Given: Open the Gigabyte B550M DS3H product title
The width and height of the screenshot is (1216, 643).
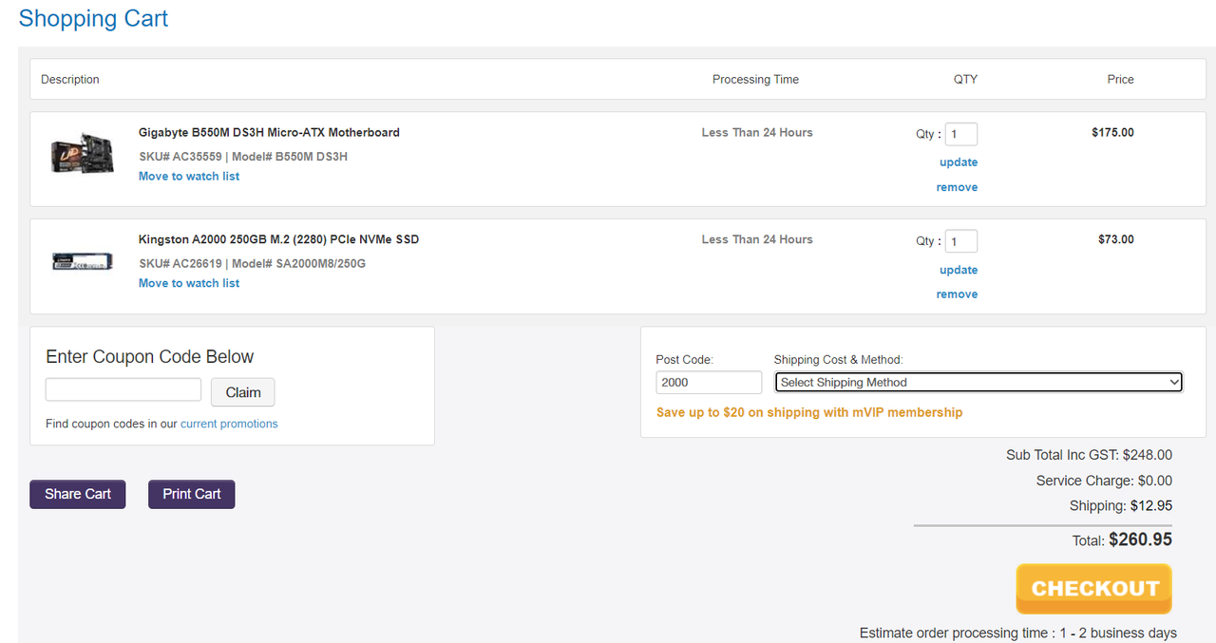Looking at the screenshot, I should click(x=269, y=132).
